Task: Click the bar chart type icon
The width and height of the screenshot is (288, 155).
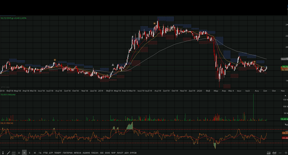Action: tap(275, 153)
